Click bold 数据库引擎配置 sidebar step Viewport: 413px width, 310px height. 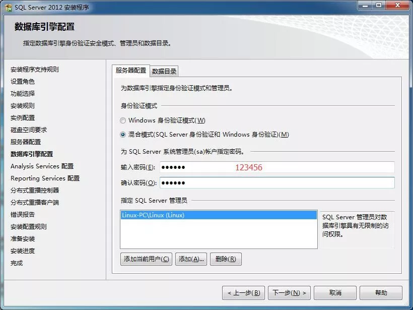point(32,154)
